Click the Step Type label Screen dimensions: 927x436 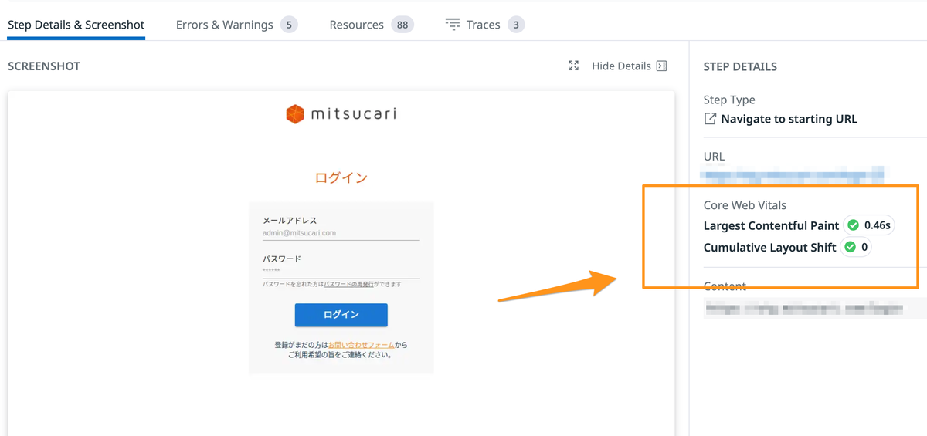[729, 100]
